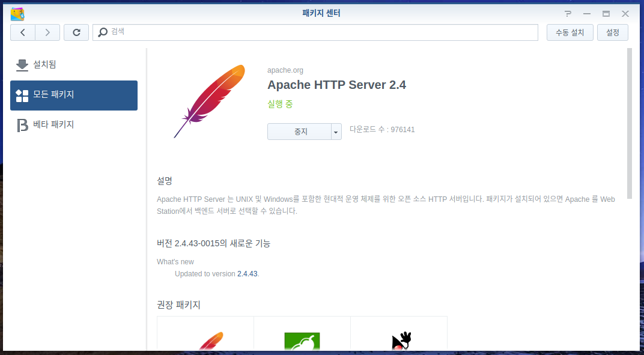Click the installed download-tray icon

[x=22, y=65]
